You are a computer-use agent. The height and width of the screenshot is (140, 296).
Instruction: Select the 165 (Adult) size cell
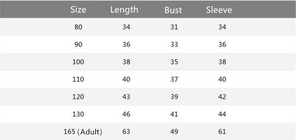click(x=83, y=132)
